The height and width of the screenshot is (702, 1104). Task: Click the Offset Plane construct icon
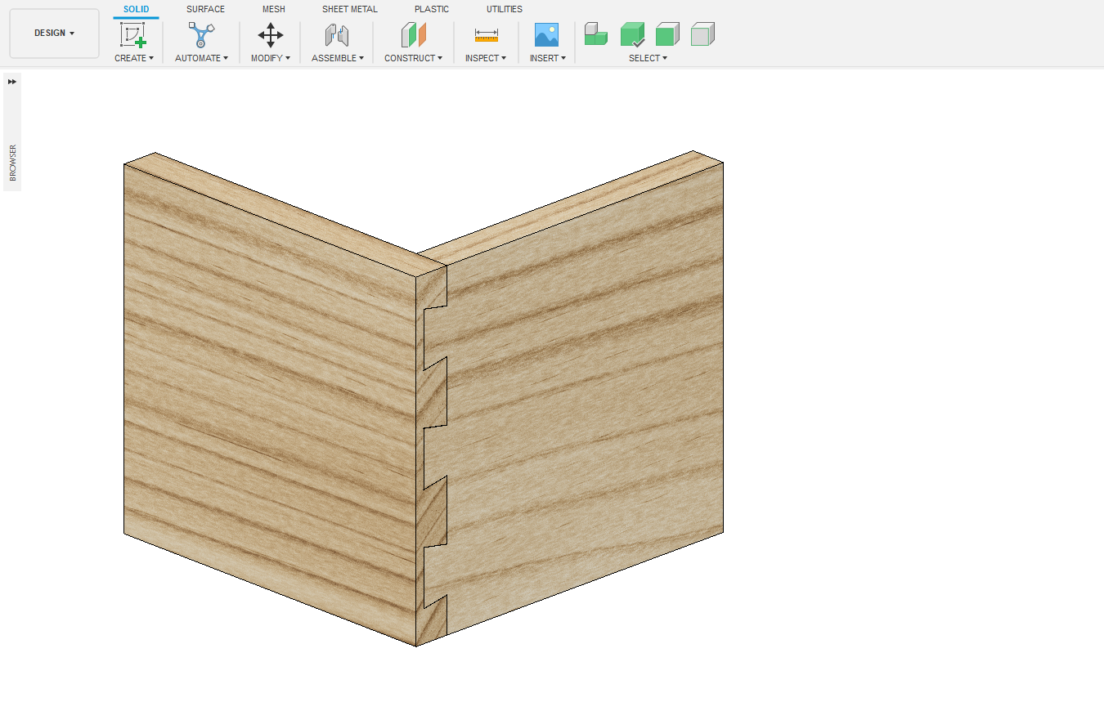[x=413, y=35]
